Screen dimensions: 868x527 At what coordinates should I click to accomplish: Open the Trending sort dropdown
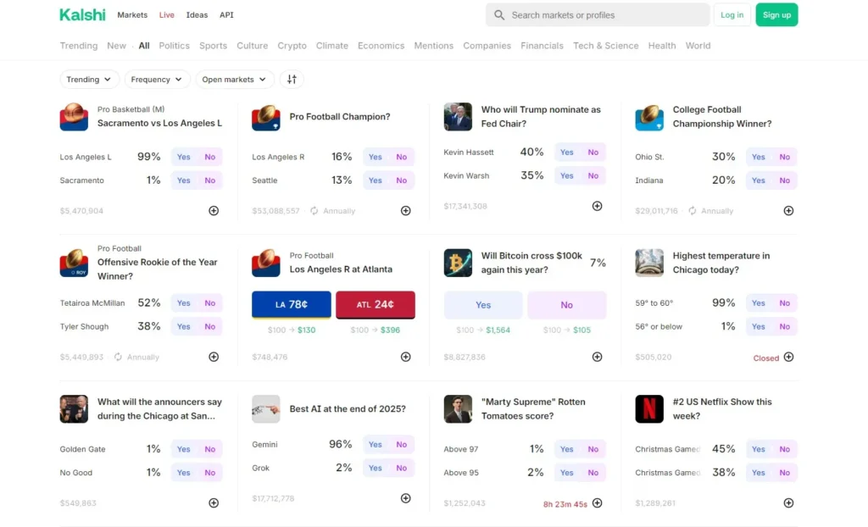click(x=89, y=80)
